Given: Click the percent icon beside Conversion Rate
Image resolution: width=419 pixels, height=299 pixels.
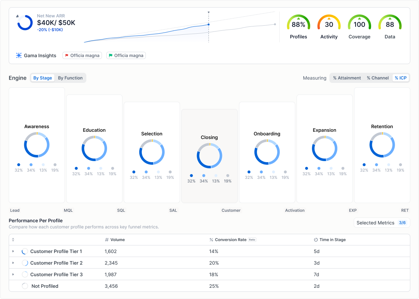Looking at the screenshot, I should [210, 240].
